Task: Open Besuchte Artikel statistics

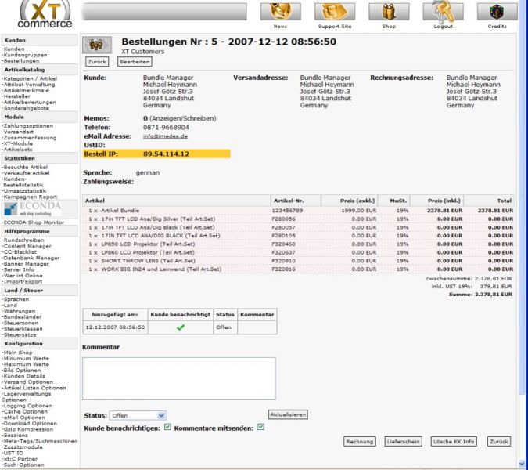Action: point(25,167)
